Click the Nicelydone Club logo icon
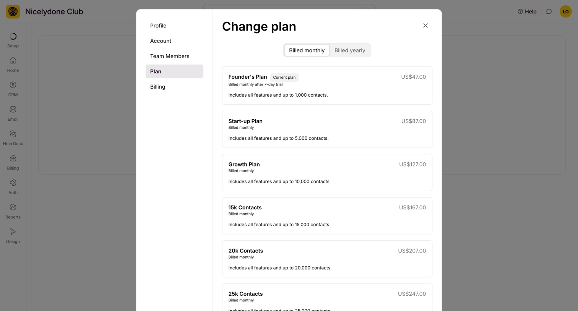The height and width of the screenshot is (311, 578). coord(13,11)
